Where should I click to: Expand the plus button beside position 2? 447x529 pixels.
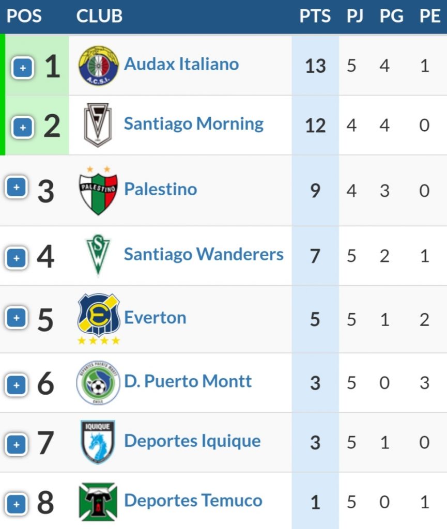(23, 128)
